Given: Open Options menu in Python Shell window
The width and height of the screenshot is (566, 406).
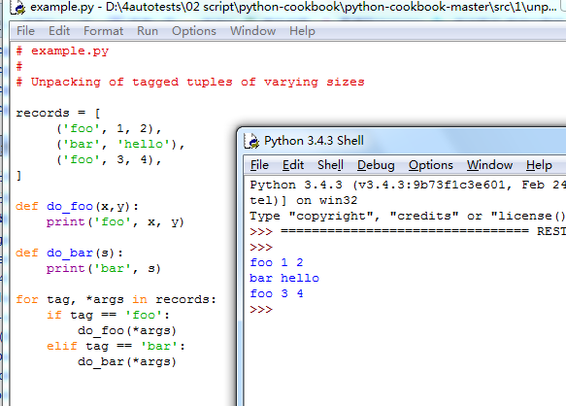Looking at the screenshot, I should point(431,165).
